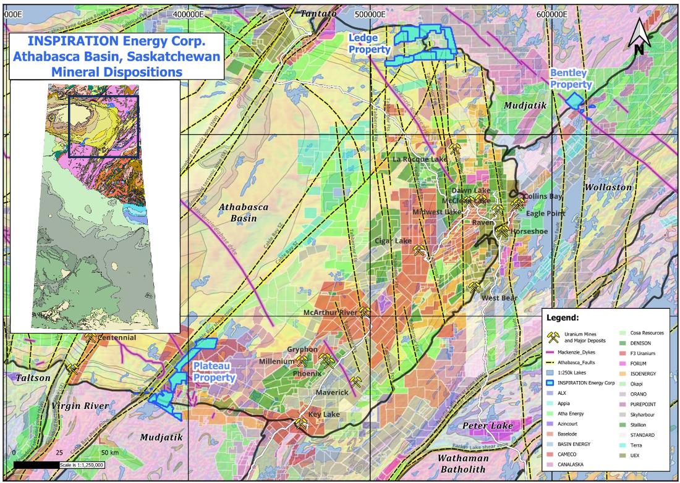Select the Stallion legend color swatch
The height and width of the screenshot is (483, 680).
623,425
